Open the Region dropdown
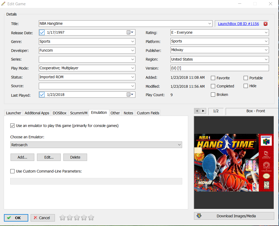Viewport: 279px width, 226px height. pos(266,59)
